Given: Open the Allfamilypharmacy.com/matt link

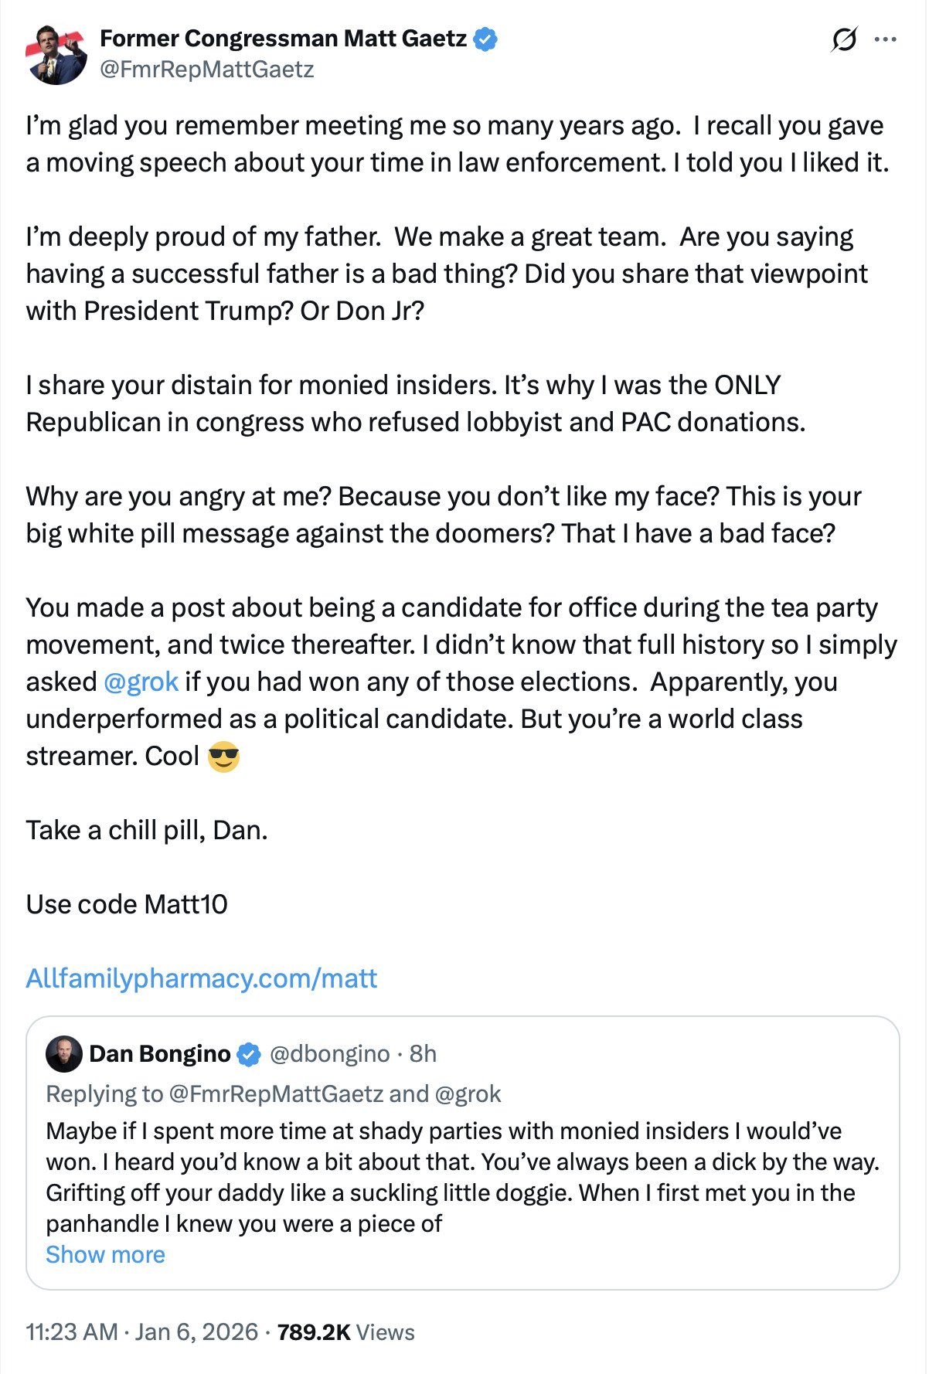Looking at the screenshot, I should 201,978.
